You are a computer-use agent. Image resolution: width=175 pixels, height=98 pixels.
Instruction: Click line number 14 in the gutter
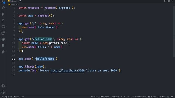(13, 59)
